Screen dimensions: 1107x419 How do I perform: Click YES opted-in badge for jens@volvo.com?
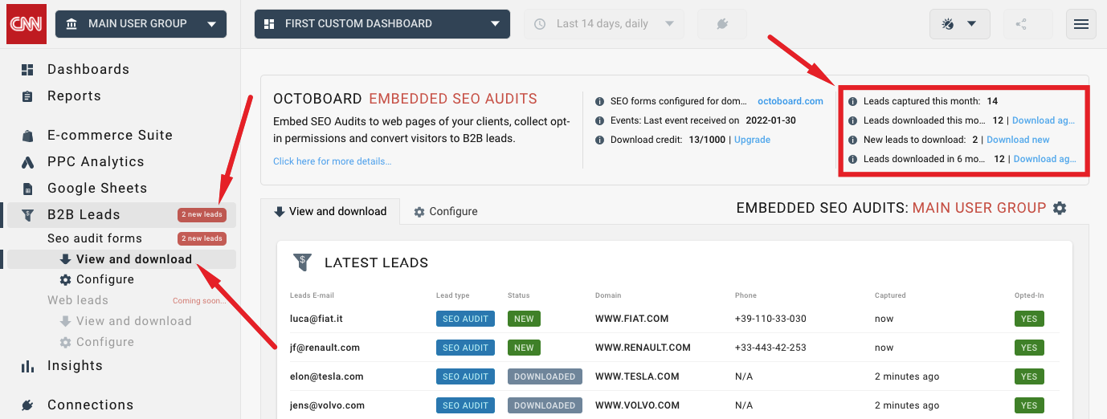coord(1029,405)
